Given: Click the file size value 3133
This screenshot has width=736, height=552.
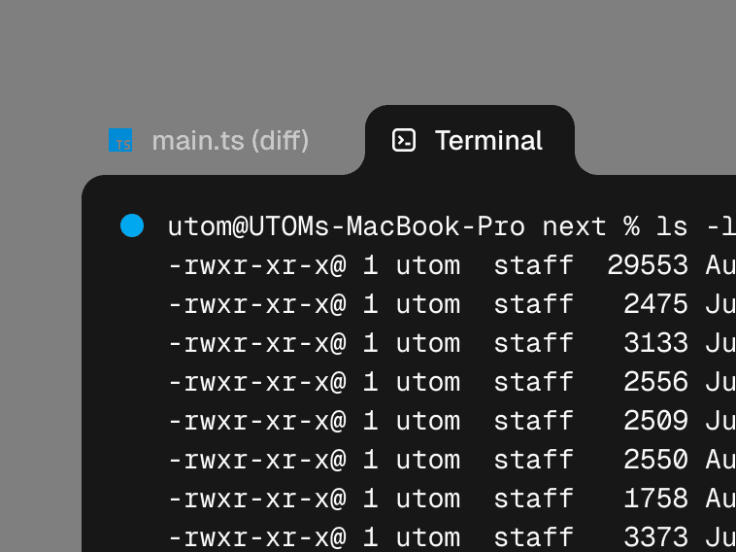Looking at the screenshot, I should point(655,343).
